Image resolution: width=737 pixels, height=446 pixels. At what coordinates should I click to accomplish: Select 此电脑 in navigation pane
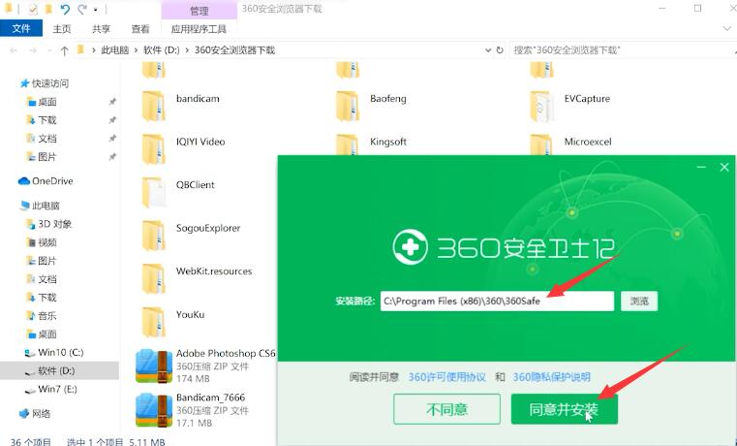[46, 206]
